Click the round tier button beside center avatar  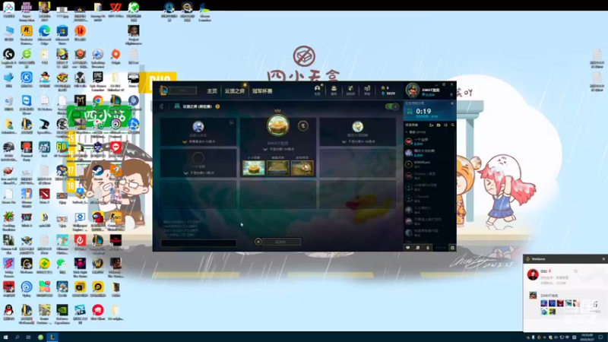point(302,125)
